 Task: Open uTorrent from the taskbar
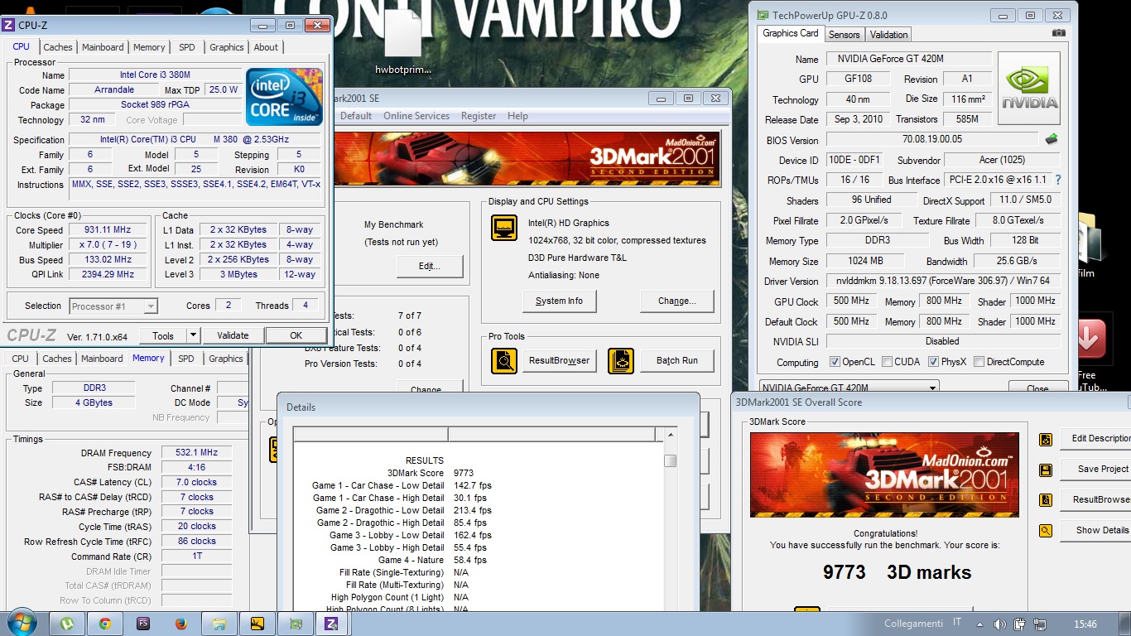click(x=68, y=624)
